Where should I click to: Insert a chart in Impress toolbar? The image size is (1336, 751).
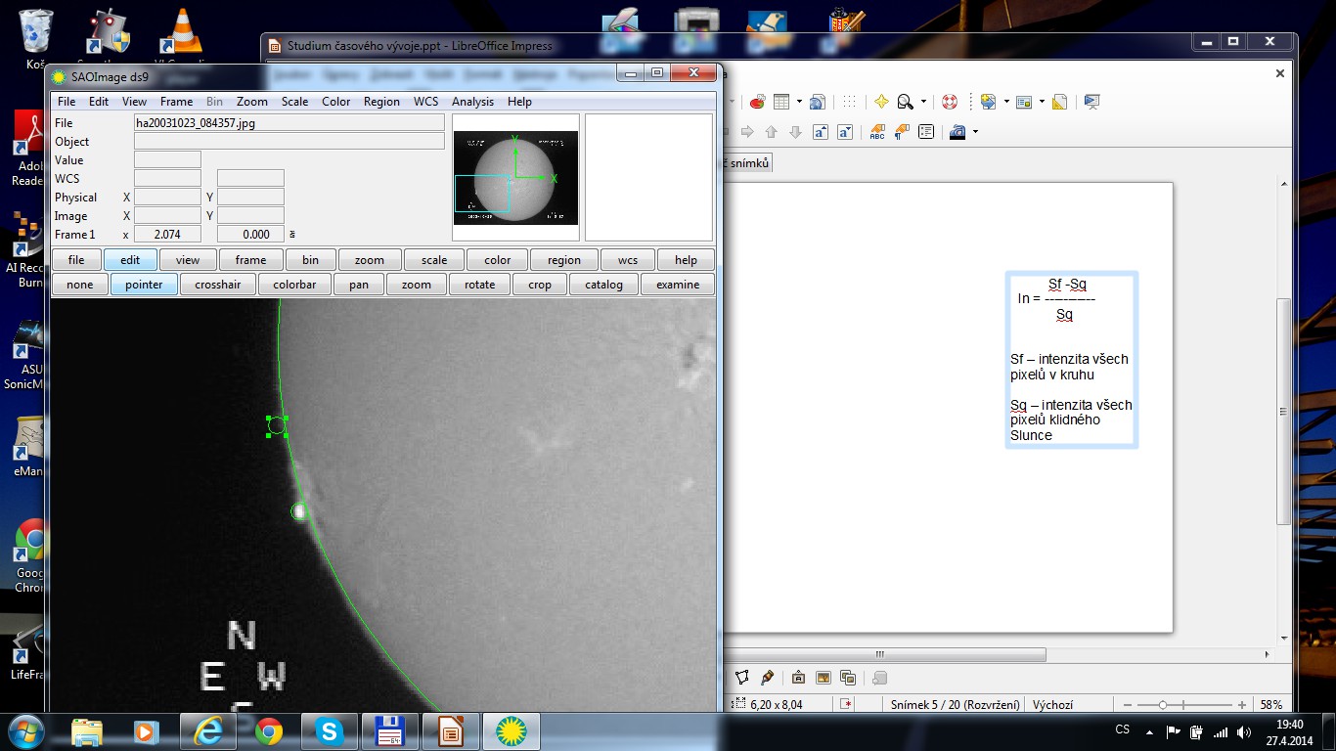pyautogui.click(x=758, y=102)
